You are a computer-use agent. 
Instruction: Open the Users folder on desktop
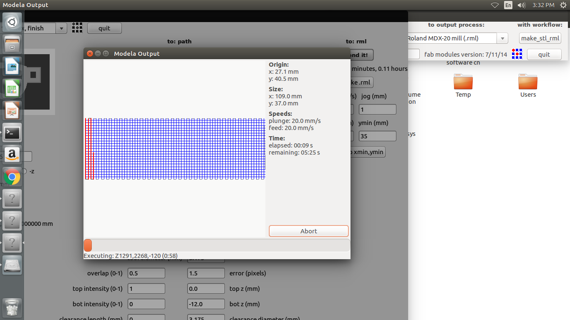[x=528, y=86]
